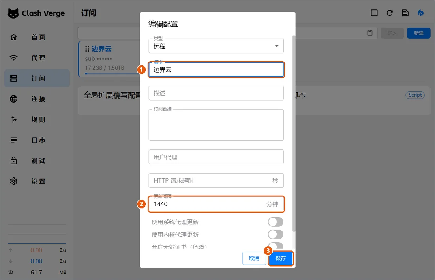The width and height of the screenshot is (435, 280).
Task: Click the server icon beside 订阅
Action: click(x=13, y=78)
